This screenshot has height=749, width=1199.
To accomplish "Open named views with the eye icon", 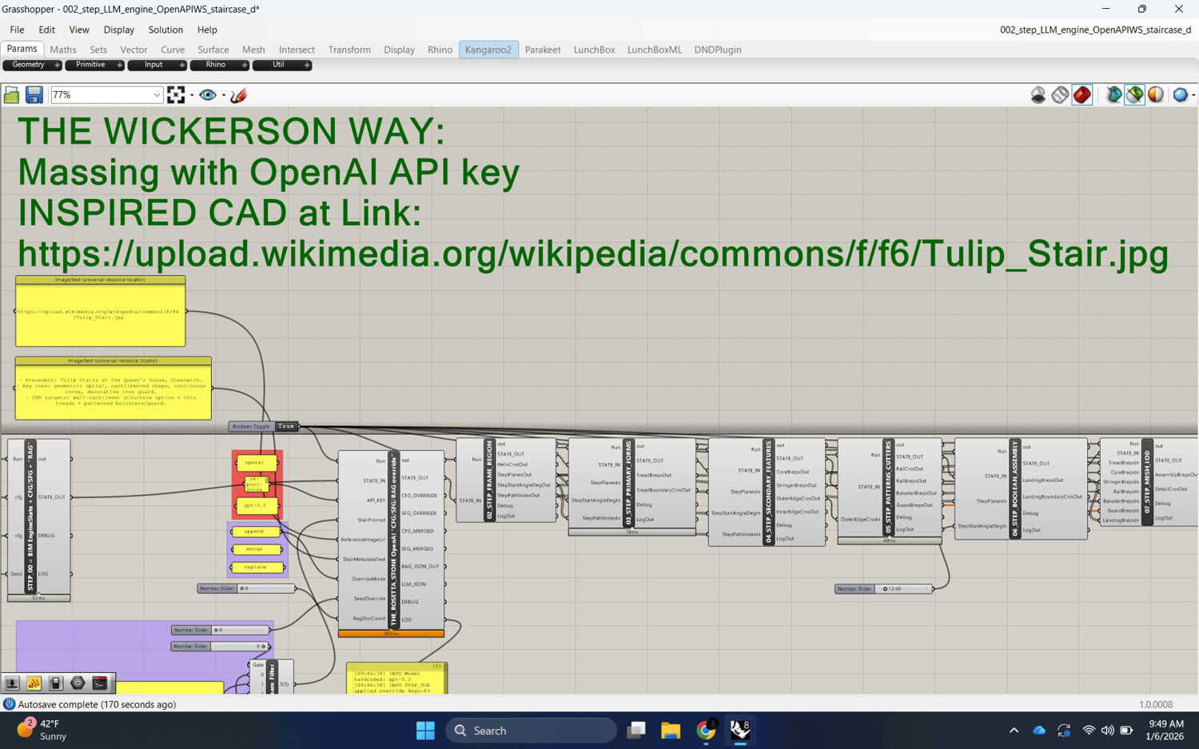I will (208, 95).
